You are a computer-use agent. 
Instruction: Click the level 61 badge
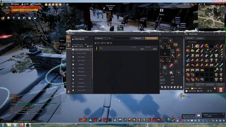click(7, 8)
